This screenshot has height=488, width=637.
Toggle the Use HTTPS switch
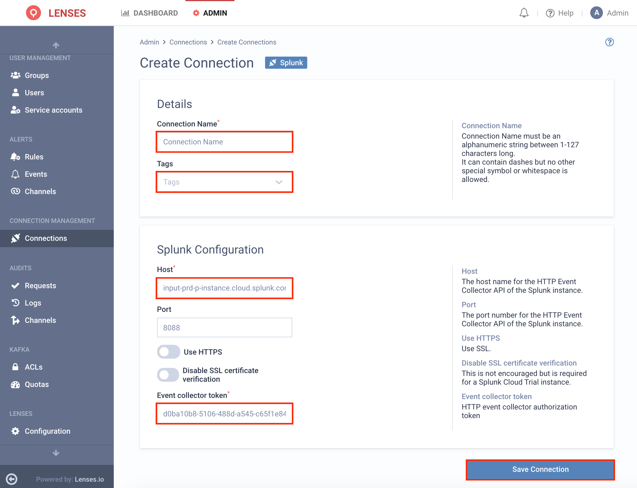(168, 352)
